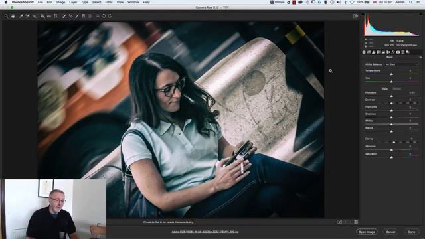Adjust the Shadows slider handle
The width and height of the screenshot is (425, 239).
click(391, 118)
